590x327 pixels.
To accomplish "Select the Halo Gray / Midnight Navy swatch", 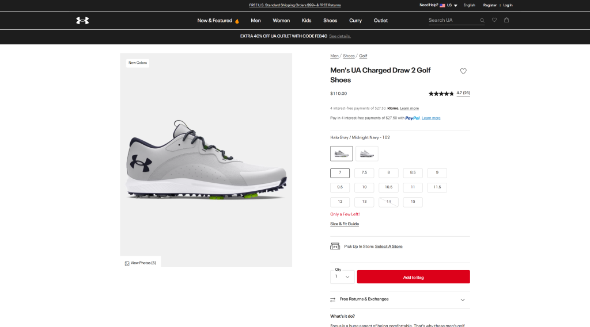I will click(341, 153).
